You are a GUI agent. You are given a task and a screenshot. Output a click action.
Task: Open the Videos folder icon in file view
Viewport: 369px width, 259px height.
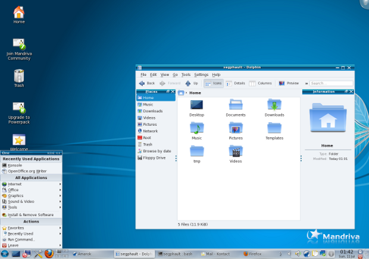(236, 154)
